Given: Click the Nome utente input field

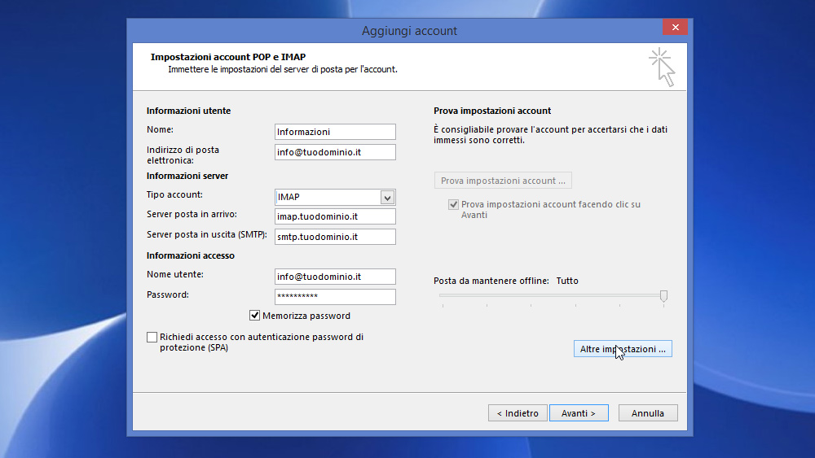Looking at the screenshot, I should [335, 277].
